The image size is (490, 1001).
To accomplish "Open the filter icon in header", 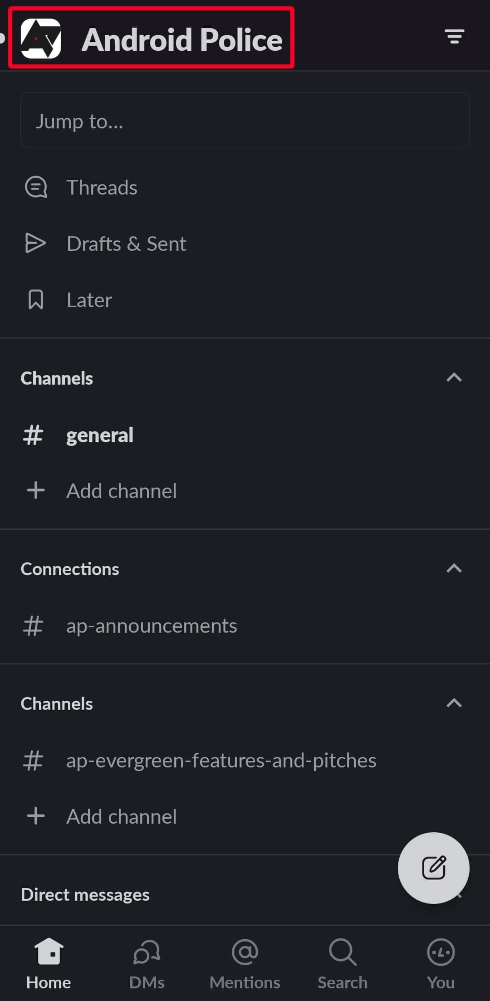I will (x=454, y=37).
